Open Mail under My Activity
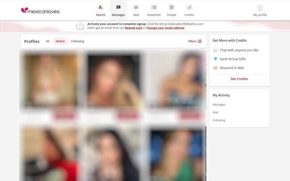The height and width of the screenshot is (181, 290). 215,112
